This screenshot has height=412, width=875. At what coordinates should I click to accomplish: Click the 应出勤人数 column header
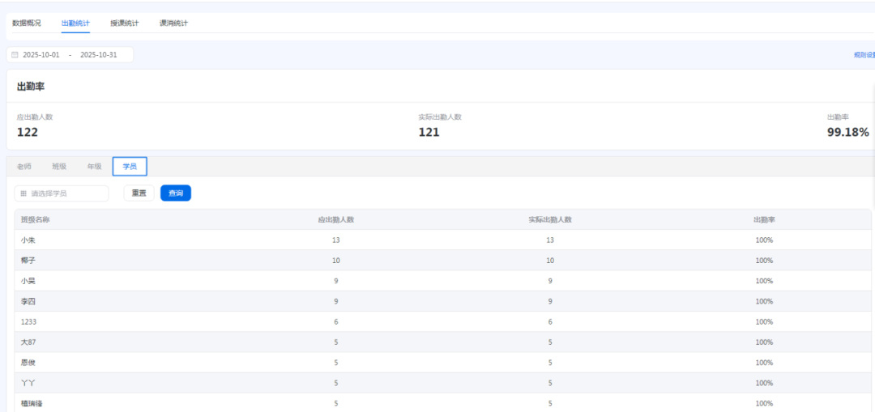pyautogui.click(x=335, y=219)
